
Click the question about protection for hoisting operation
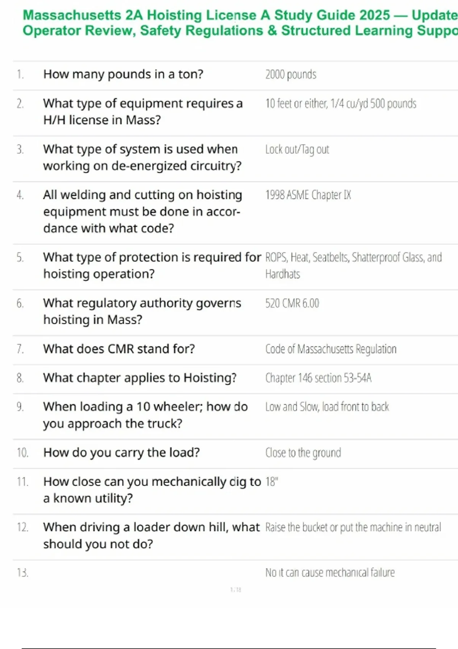click(x=152, y=265)
